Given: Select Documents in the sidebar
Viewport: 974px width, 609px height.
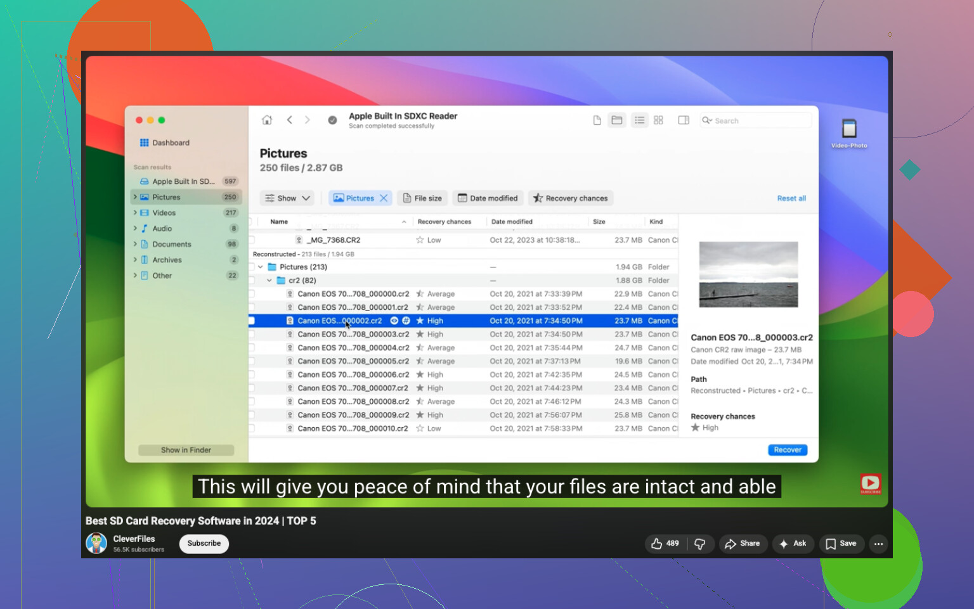Looking at the screenshot, I should tap(186, 244).
